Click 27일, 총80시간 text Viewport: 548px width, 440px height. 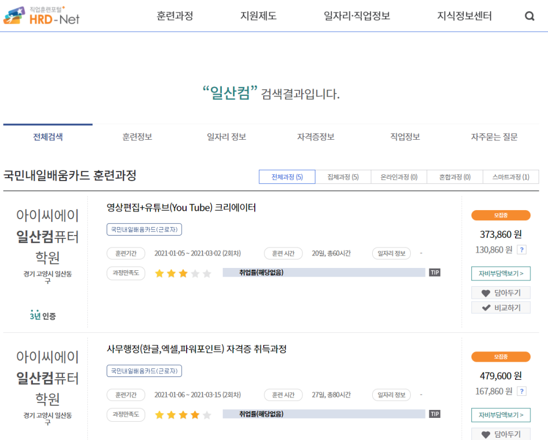pos(331,395)
